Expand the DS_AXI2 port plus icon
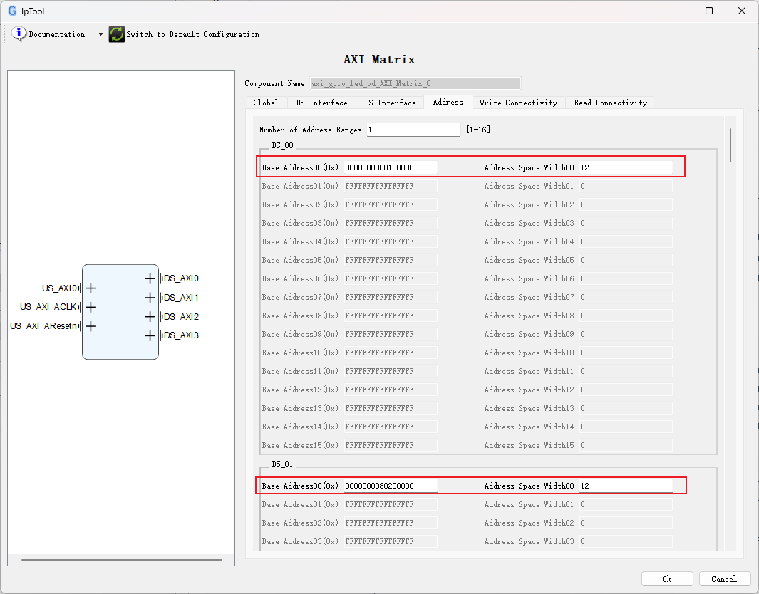The height and width of the screenshot is (594, 759). click(x=150, y=317)
